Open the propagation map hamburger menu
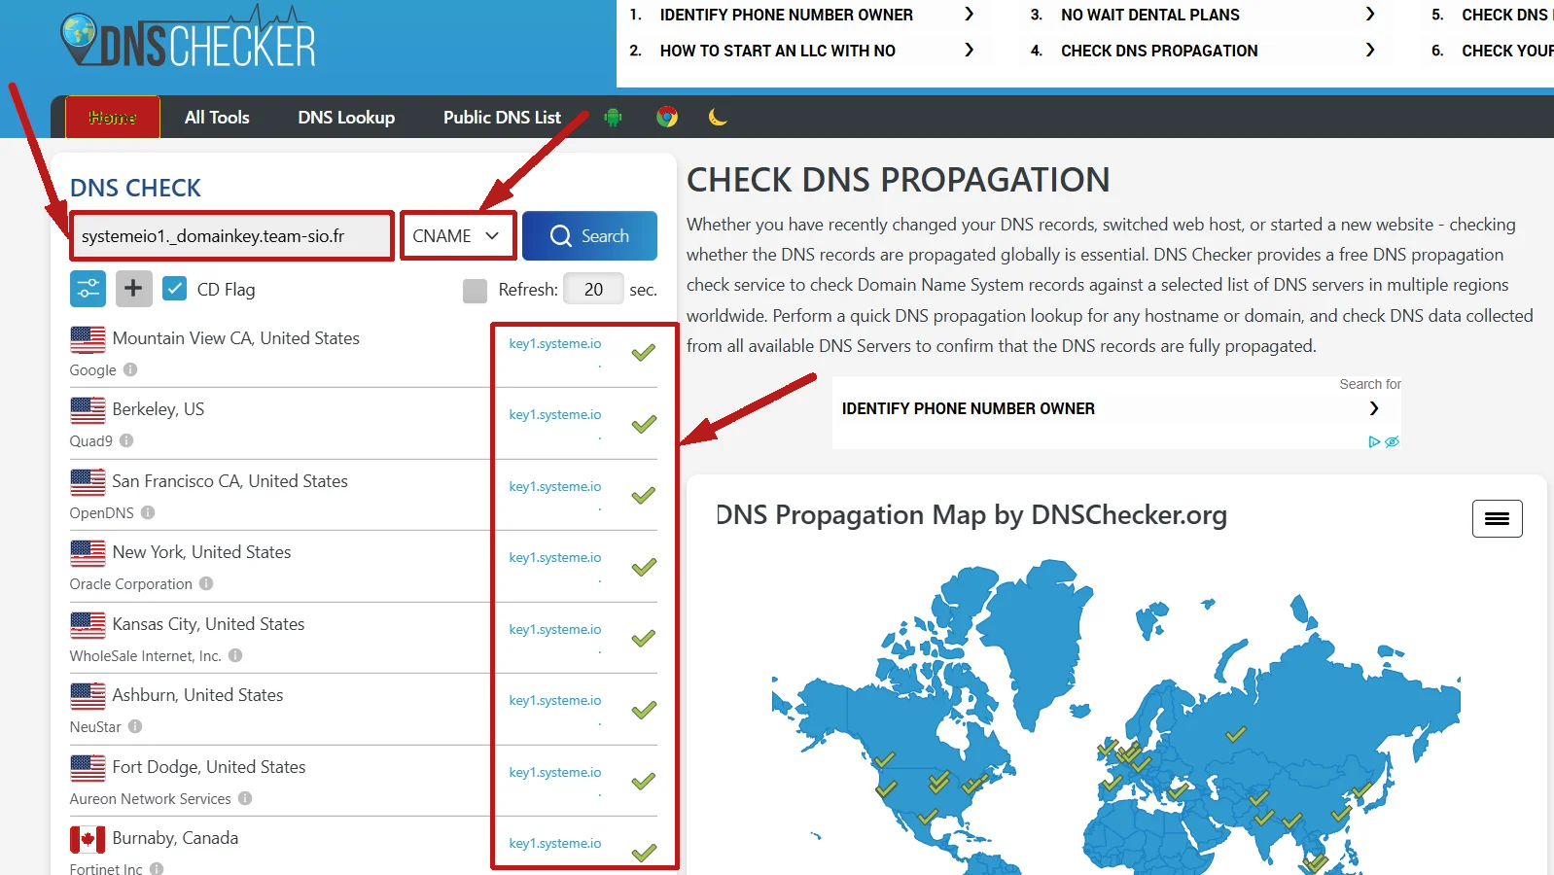This screenshot has height=875, width=1554. point(1497,518)
